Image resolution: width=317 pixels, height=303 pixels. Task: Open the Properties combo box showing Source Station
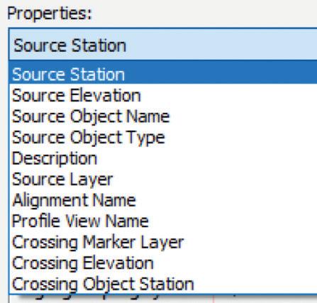pos(163,45)
